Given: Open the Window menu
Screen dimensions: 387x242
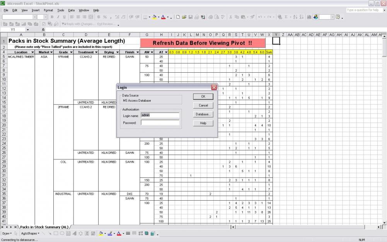Looking at the screenshot, I should (x=84, y=10).
